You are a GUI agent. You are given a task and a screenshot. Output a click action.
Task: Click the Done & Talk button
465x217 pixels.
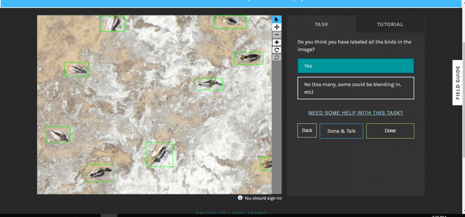click(x=341, y=131)
